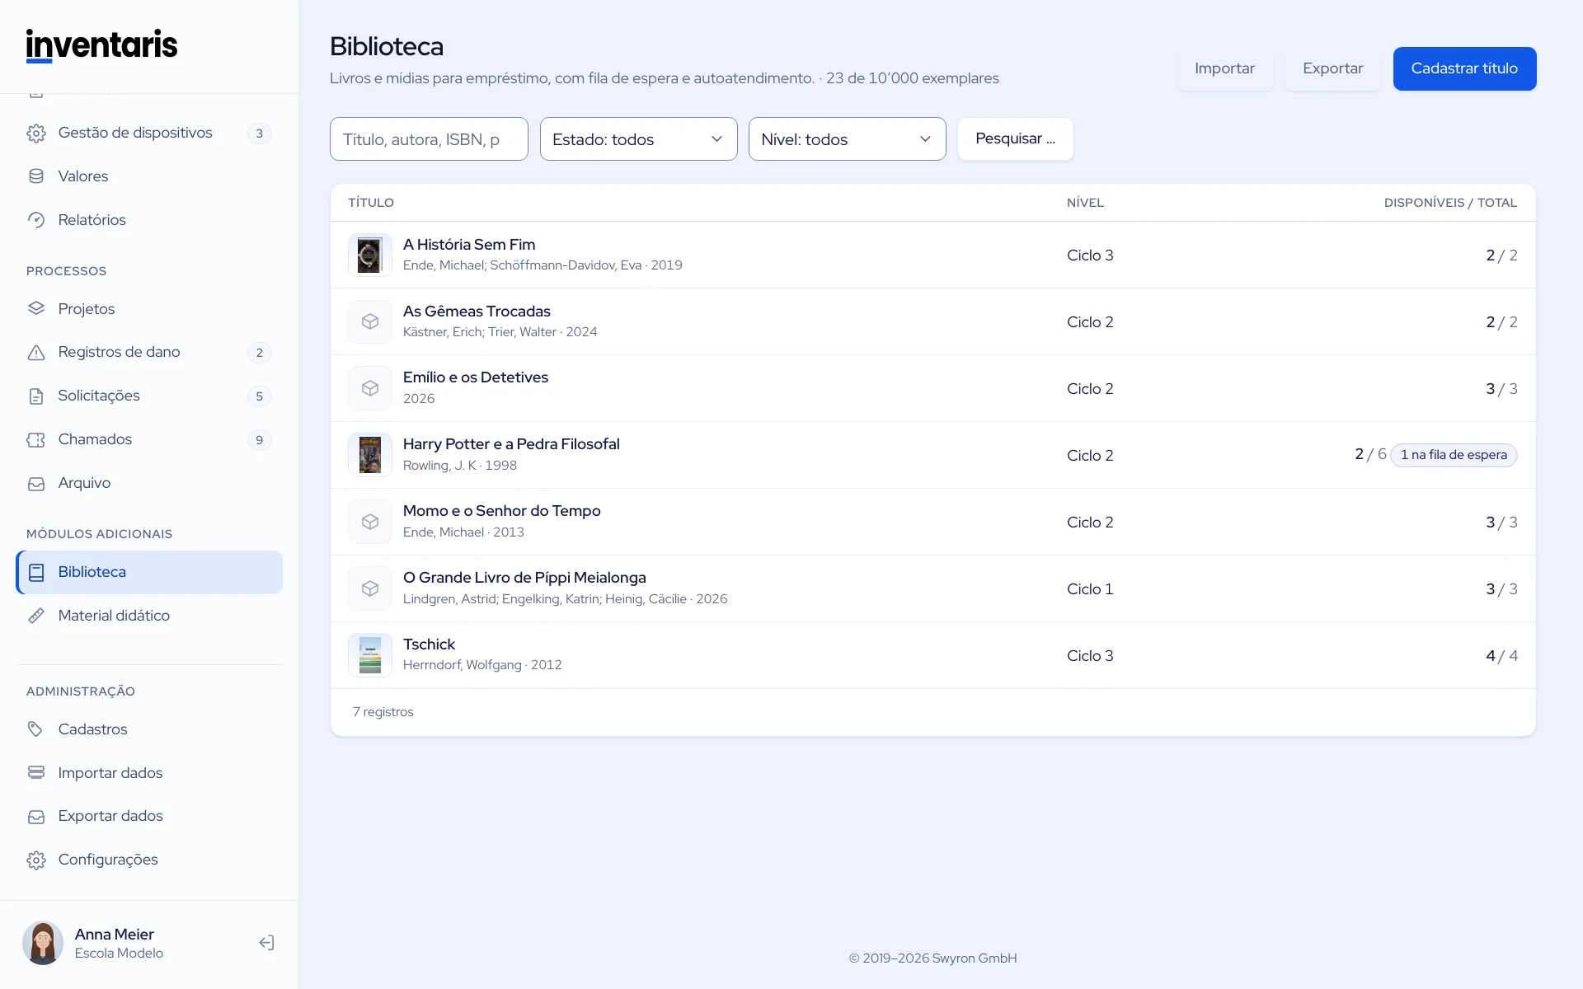The height and width of the screenshot is (989, 1583).
Task: Open the Nível: todos dropdown
Action: point(847,139)
